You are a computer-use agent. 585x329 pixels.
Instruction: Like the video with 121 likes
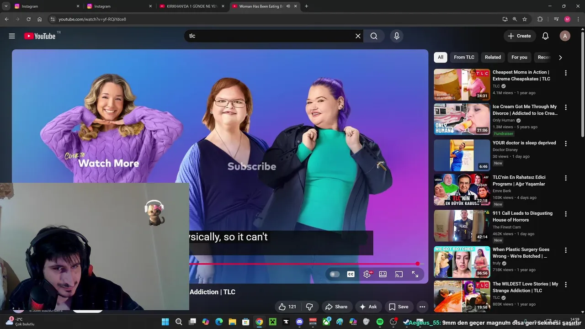(287, 307)
